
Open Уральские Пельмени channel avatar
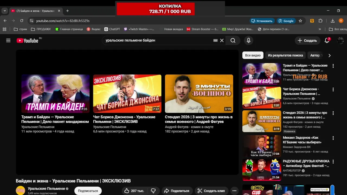click(20, 190)
